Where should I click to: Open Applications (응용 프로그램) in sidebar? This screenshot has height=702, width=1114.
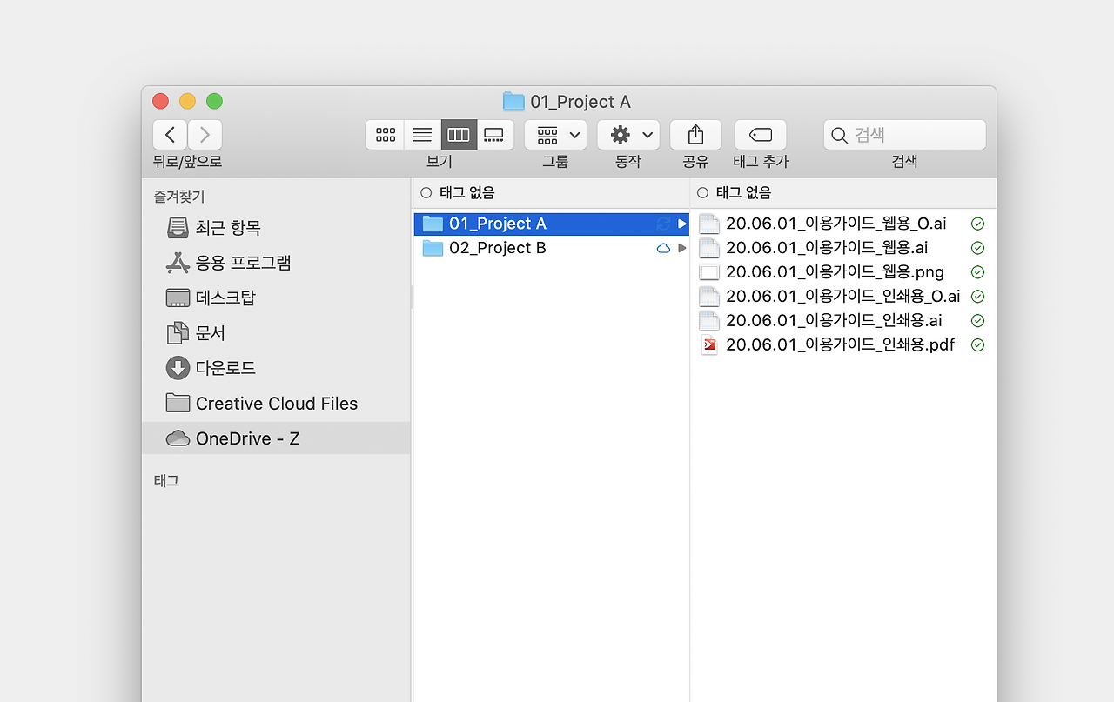[x=276, y=263]
